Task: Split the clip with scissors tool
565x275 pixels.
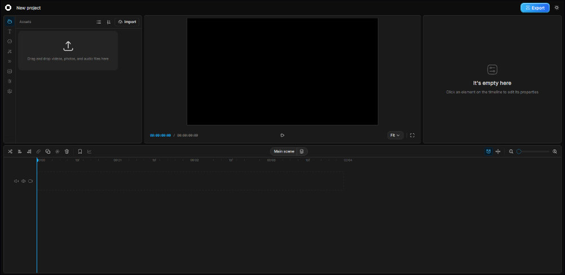Action: coord(11,151)
